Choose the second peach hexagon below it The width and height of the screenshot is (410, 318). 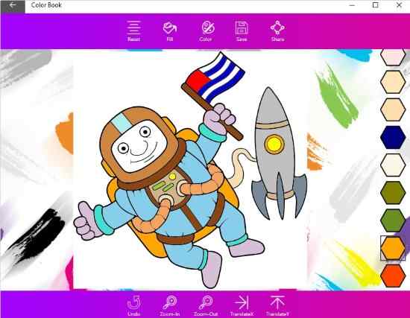[x=393, y=109]
